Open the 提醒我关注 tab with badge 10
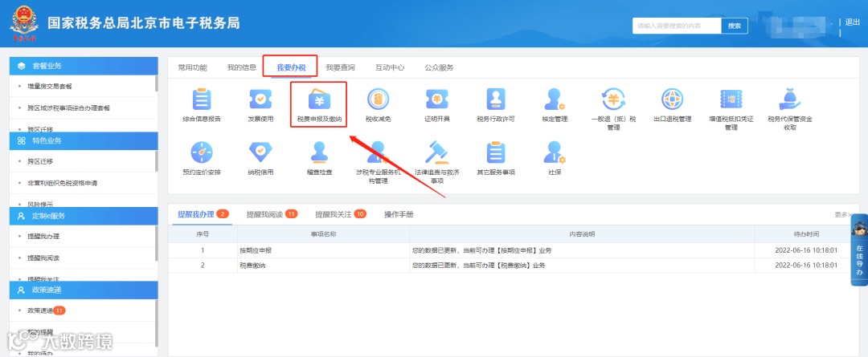Viewport: 868px width, 357px height. click(x=341, y=214)
